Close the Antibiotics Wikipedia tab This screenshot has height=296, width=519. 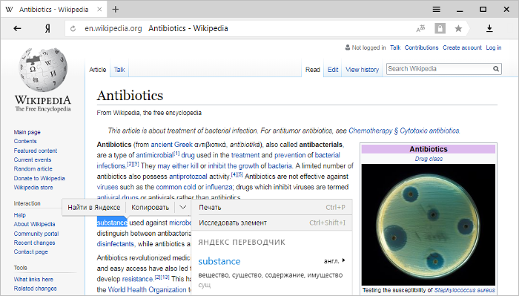[x=99, y=9]
